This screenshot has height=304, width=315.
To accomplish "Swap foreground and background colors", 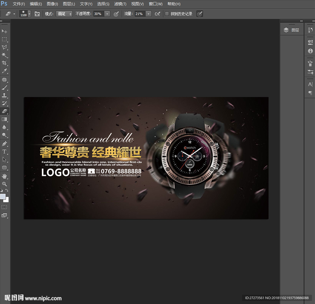I will coord(7,190).
